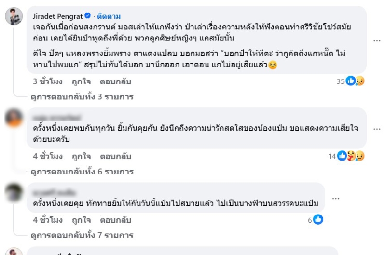Open Jiradet Pengrat's profile picture
This screenshot has height=255, width=386.
click(x=14, y=17)
